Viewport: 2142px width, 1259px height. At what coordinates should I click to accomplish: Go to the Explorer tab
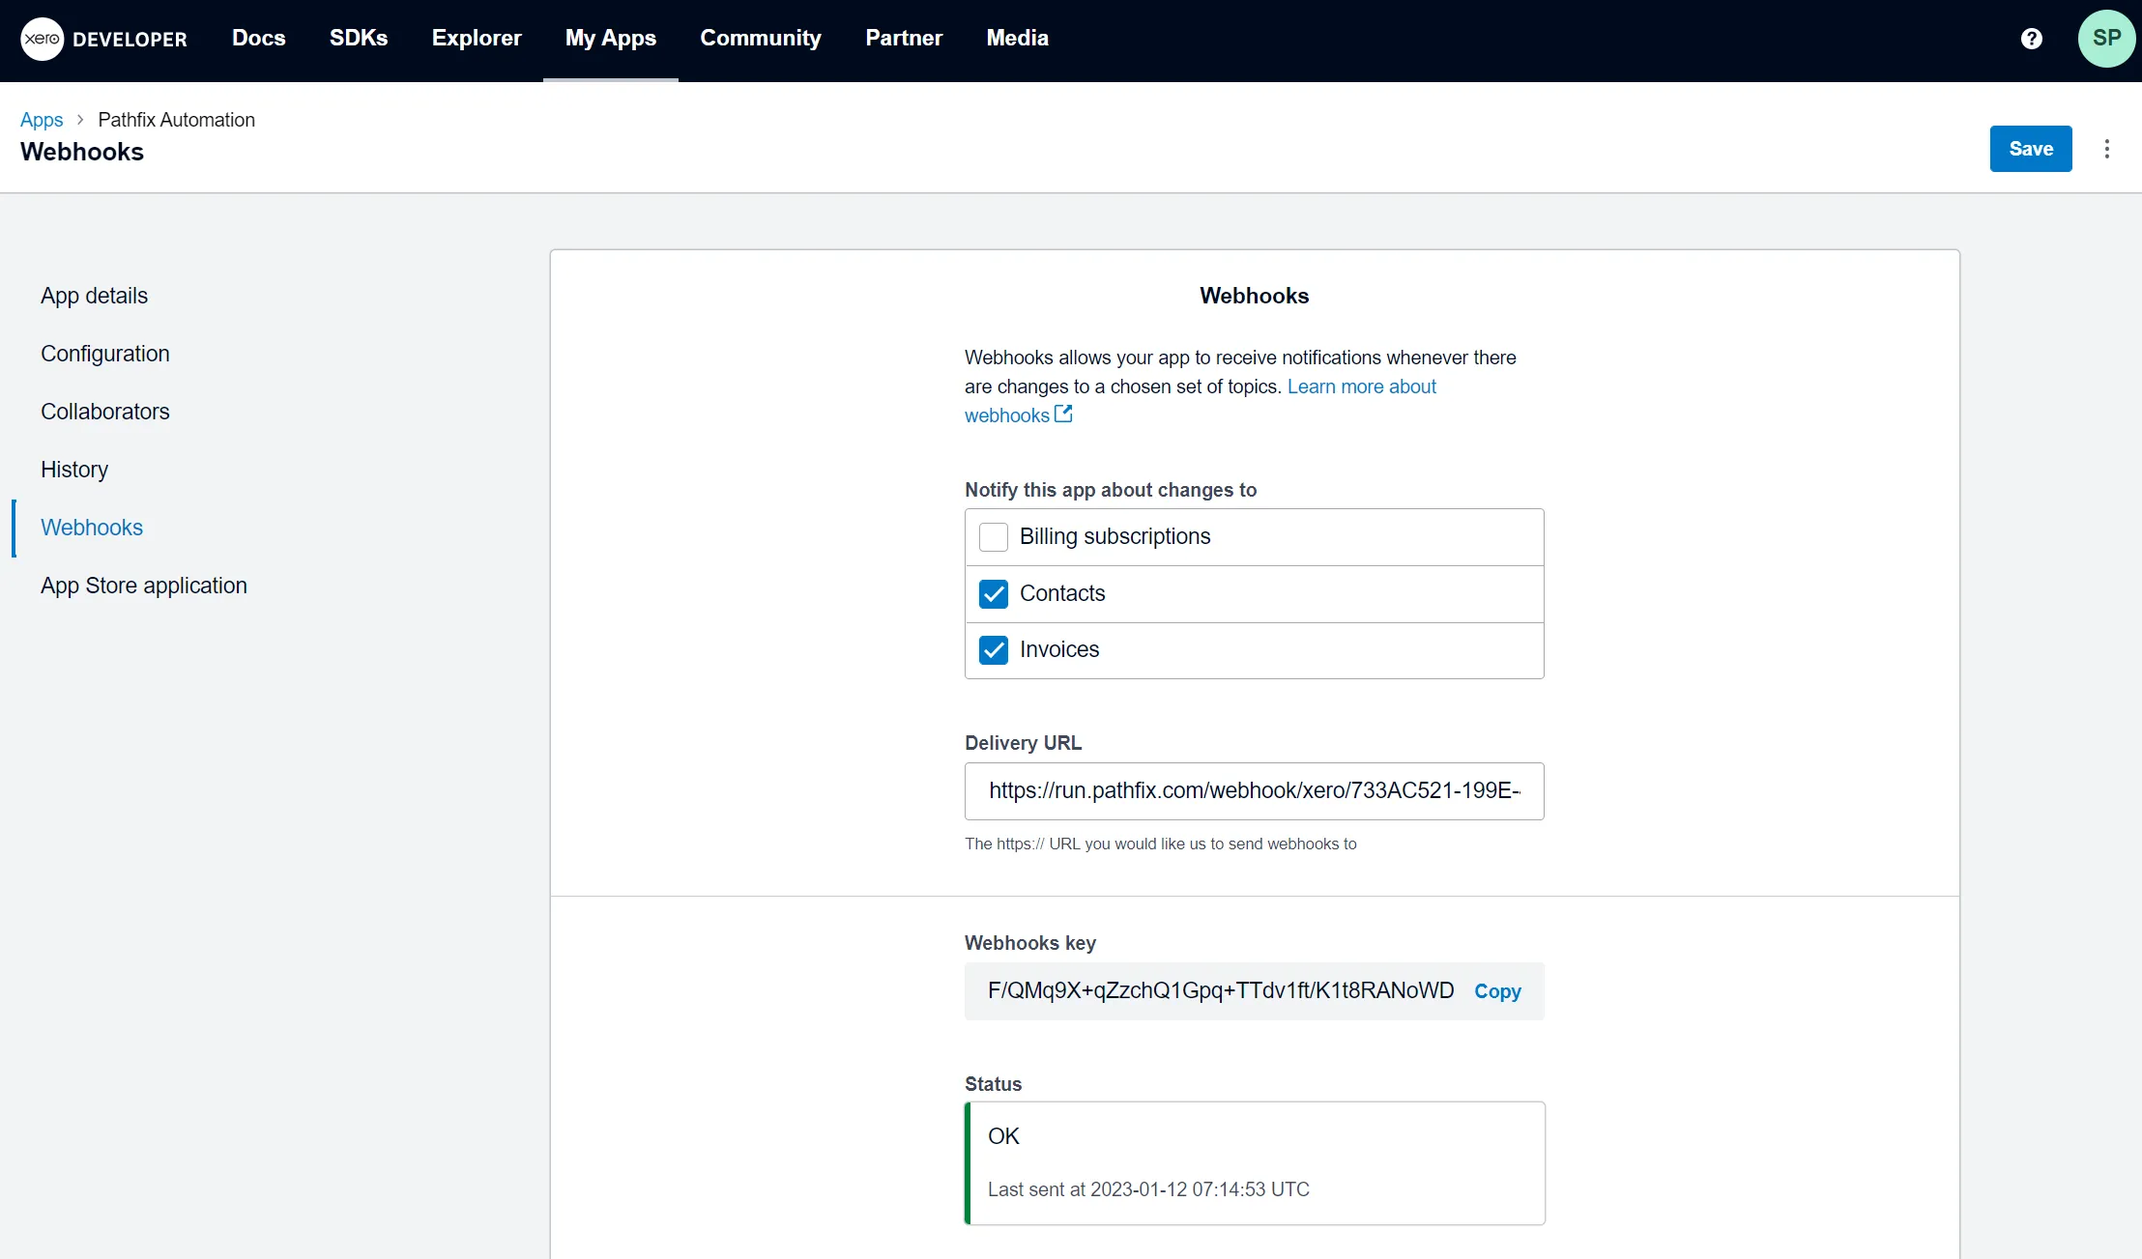477,39
